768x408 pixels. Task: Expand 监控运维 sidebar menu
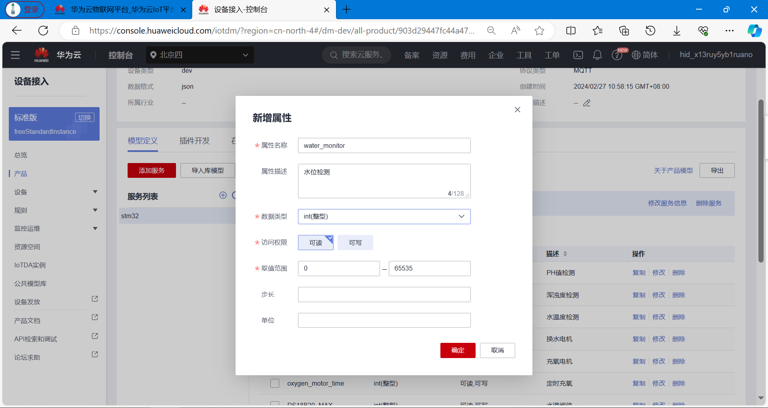[x=95, y=229]
